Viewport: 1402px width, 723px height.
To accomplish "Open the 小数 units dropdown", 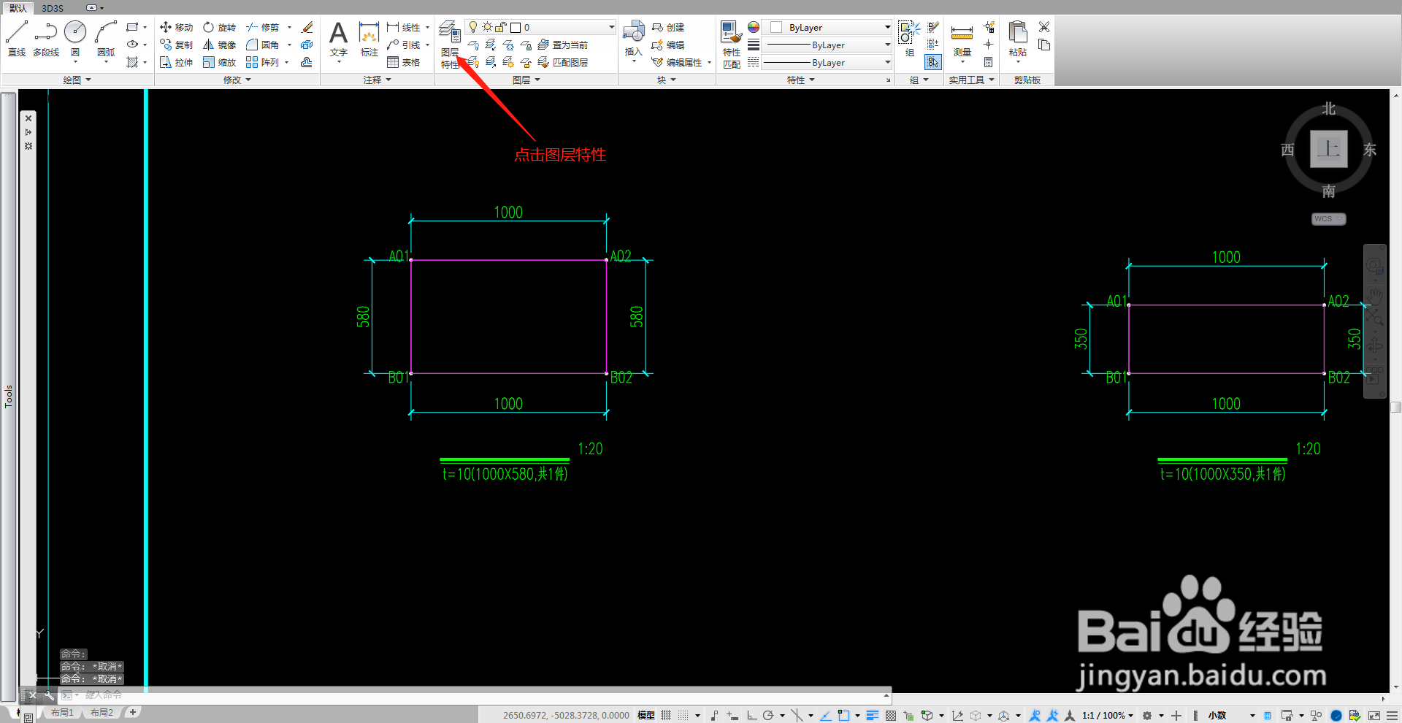I will pos(1231,715).
